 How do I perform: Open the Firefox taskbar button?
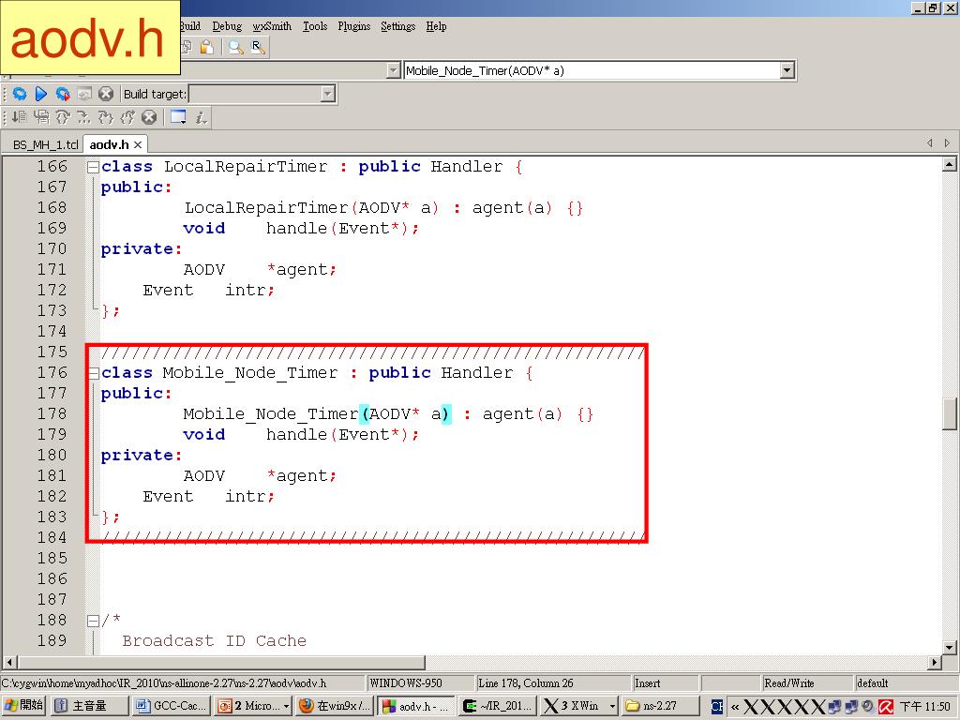coord(335,706)
